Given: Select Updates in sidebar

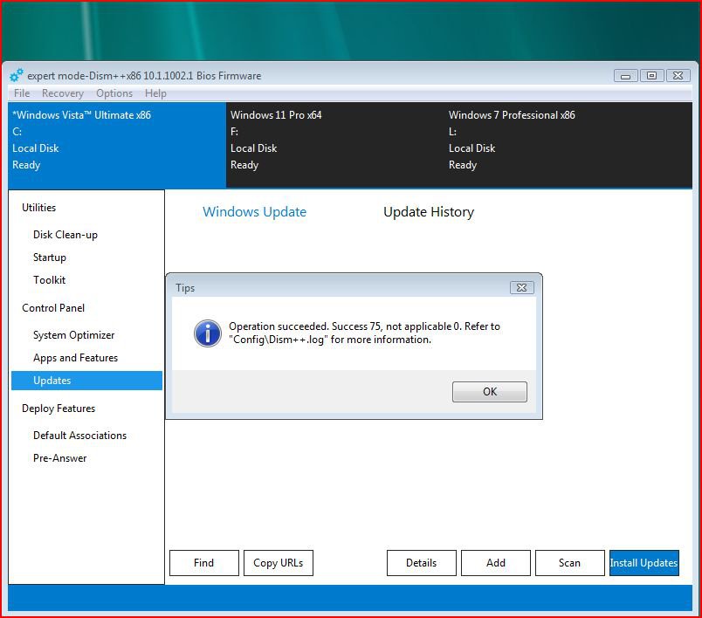Looking at the screenshot, I should point(86,381).
